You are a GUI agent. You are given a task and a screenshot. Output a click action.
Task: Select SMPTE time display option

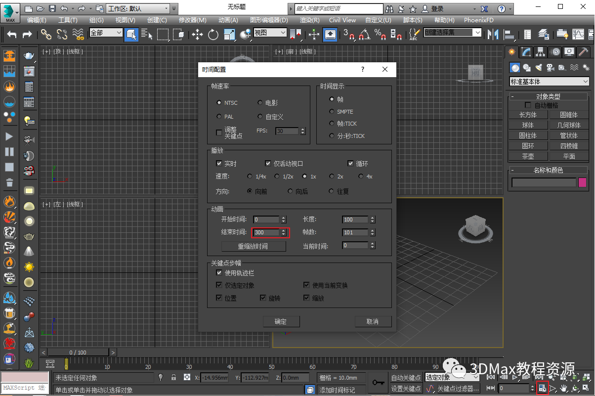click(x=332, y=112)
